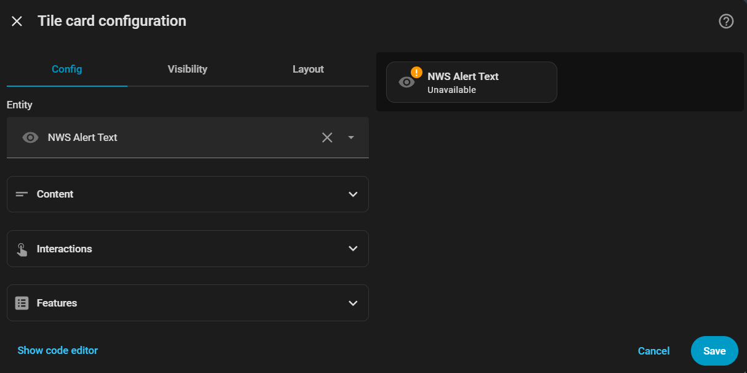Viewport: 747px width, 373px height.
Task: Expand the Content section chevron
Action: click(x=353, y=195)
